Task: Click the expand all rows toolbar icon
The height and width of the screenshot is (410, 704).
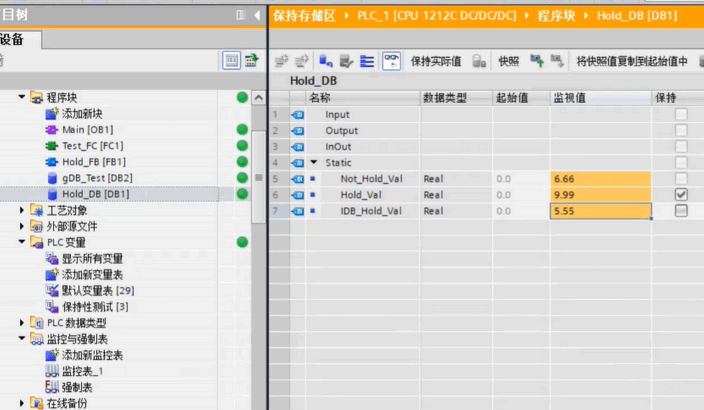Action: point(367,61)
